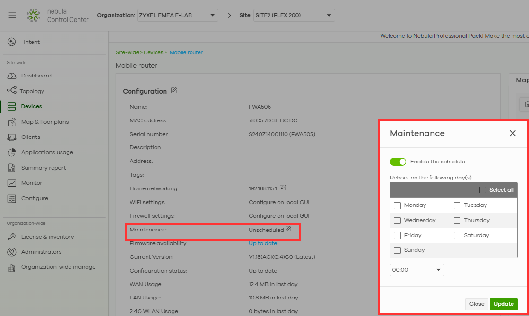
Task: Open Organization-wide manage page
Action: pyautogui.click(x=58, y=267)
